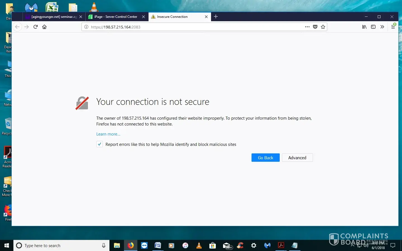Expand the toolbar overflow chevron
The width and height of the screenshot is (402, 251).
coord(382,27)
